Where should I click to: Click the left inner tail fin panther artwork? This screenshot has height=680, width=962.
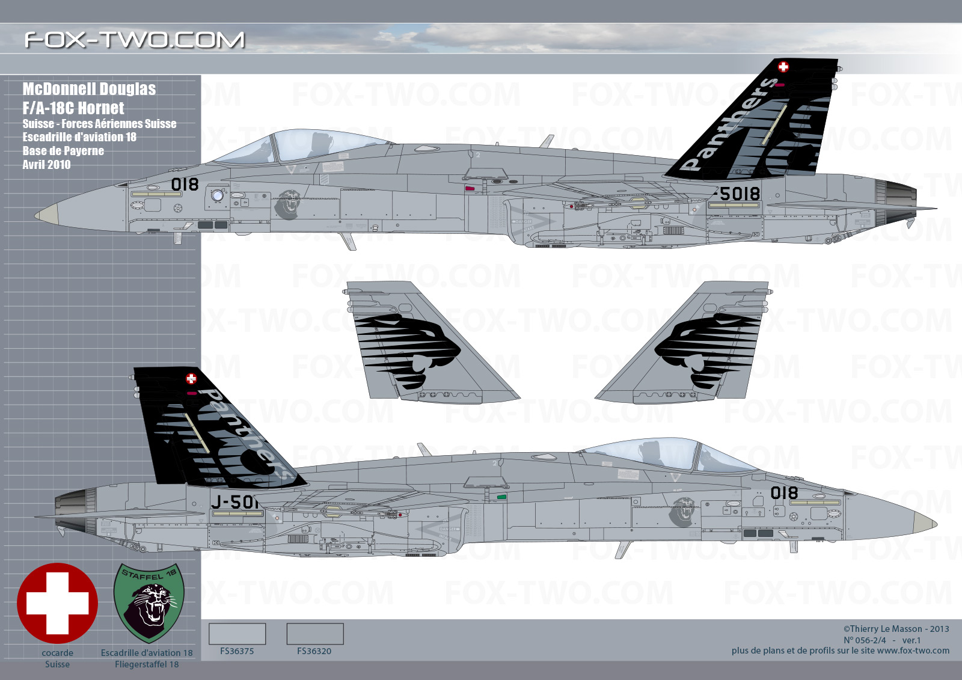(x=408, y=351)
